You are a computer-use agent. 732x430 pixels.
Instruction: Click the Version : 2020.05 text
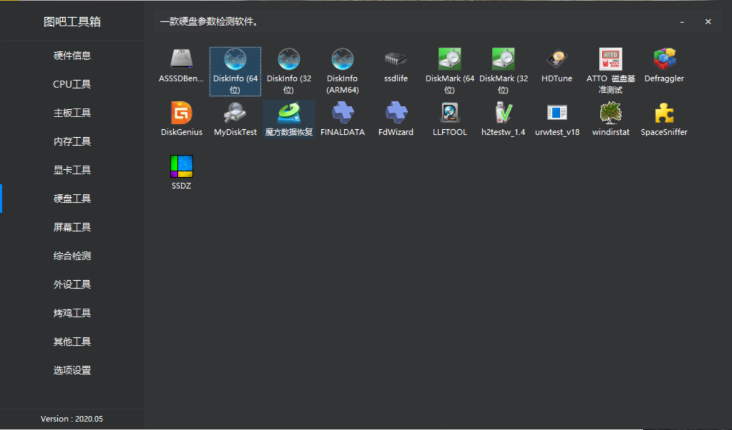pyautogui.click(x=72, y=419)
